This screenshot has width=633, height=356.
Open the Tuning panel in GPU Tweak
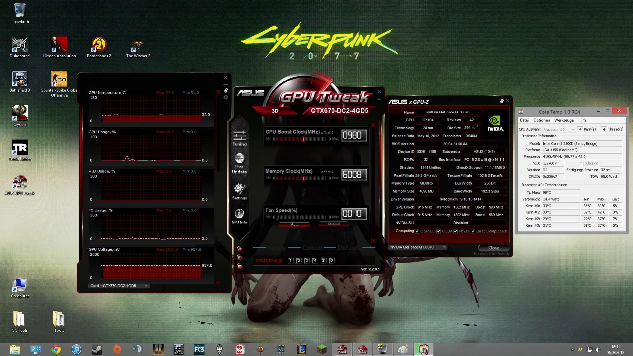tap(239, 138)
